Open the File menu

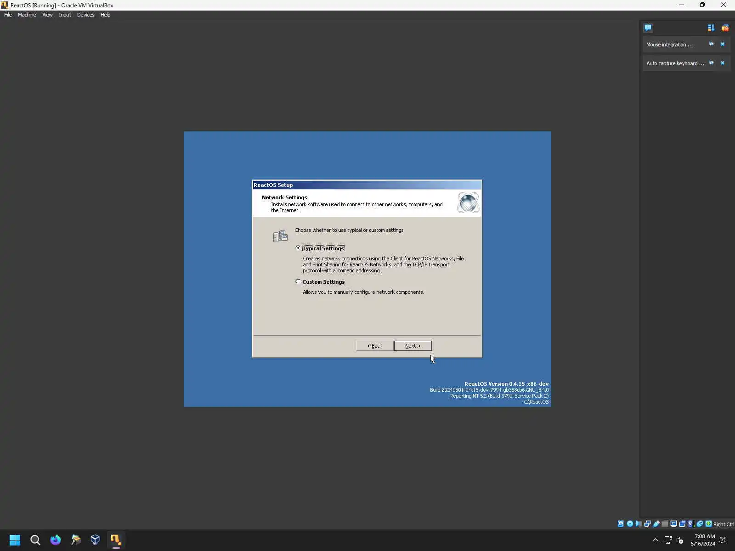[8, 15]
